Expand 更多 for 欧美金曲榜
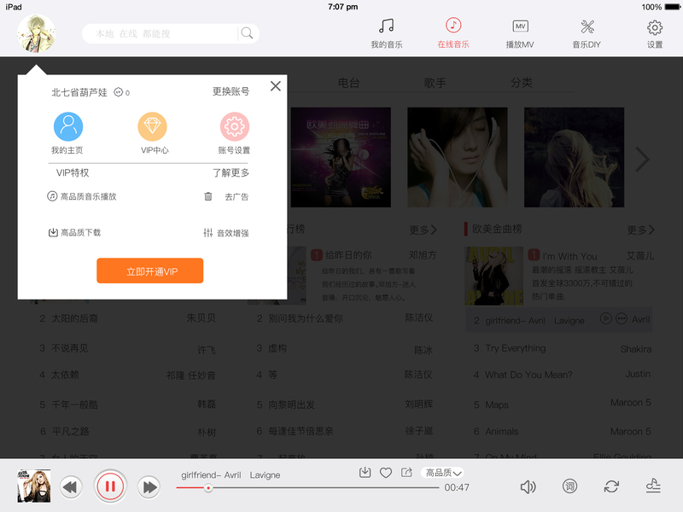The width and height of the screenshot is (683, 512). tap(640, 230)
